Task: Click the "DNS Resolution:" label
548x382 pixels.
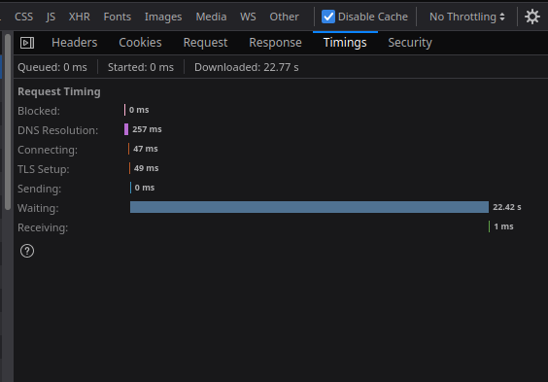Action: (58, 130)
